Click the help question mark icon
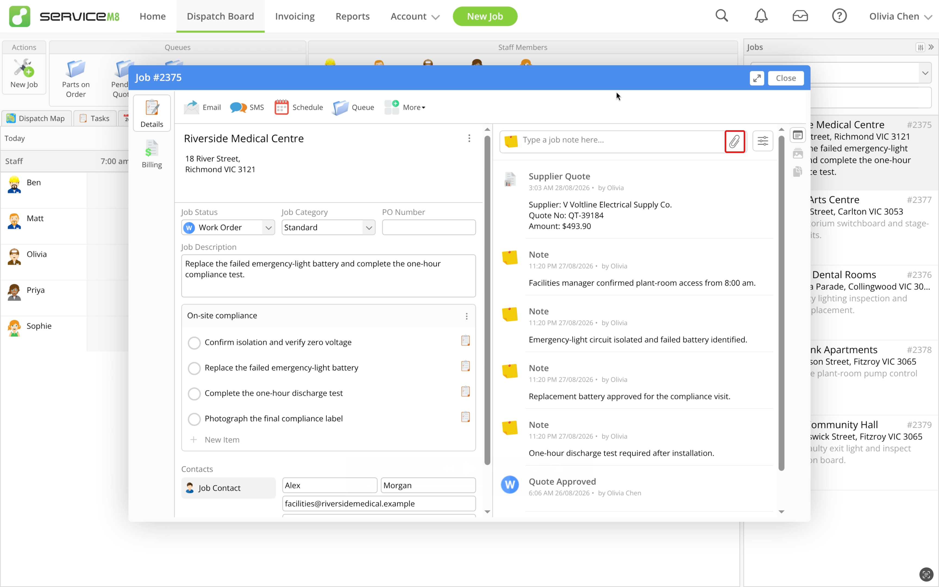The width and height of the screenshot is (939, 587). pos(839,16)
